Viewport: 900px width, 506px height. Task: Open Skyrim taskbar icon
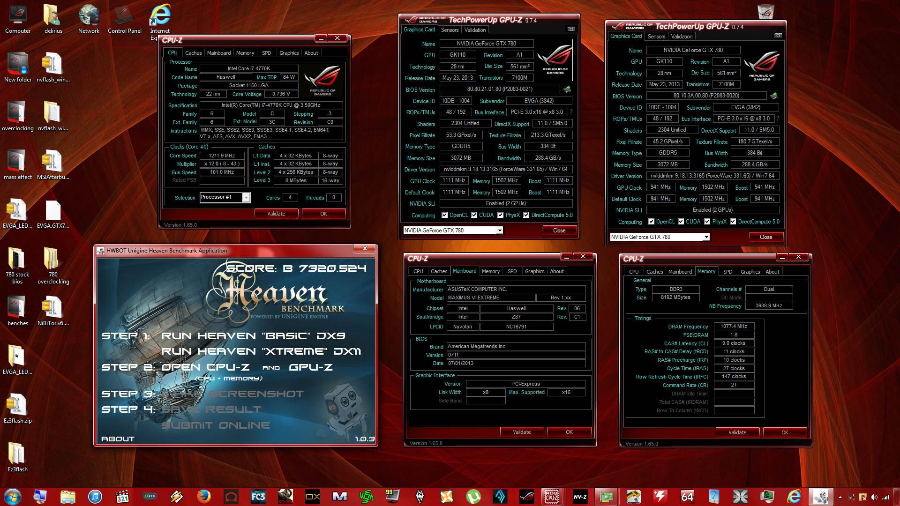coord(420,496)
